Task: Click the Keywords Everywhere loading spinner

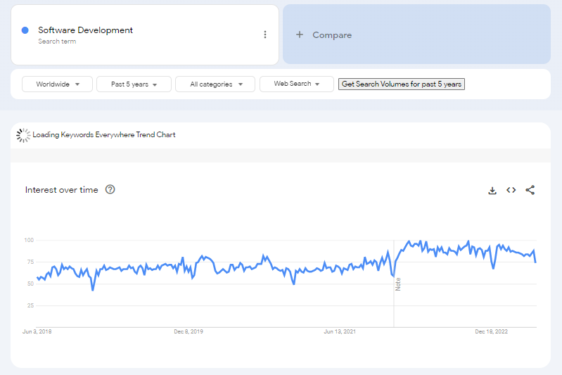Action: (23, 135)
